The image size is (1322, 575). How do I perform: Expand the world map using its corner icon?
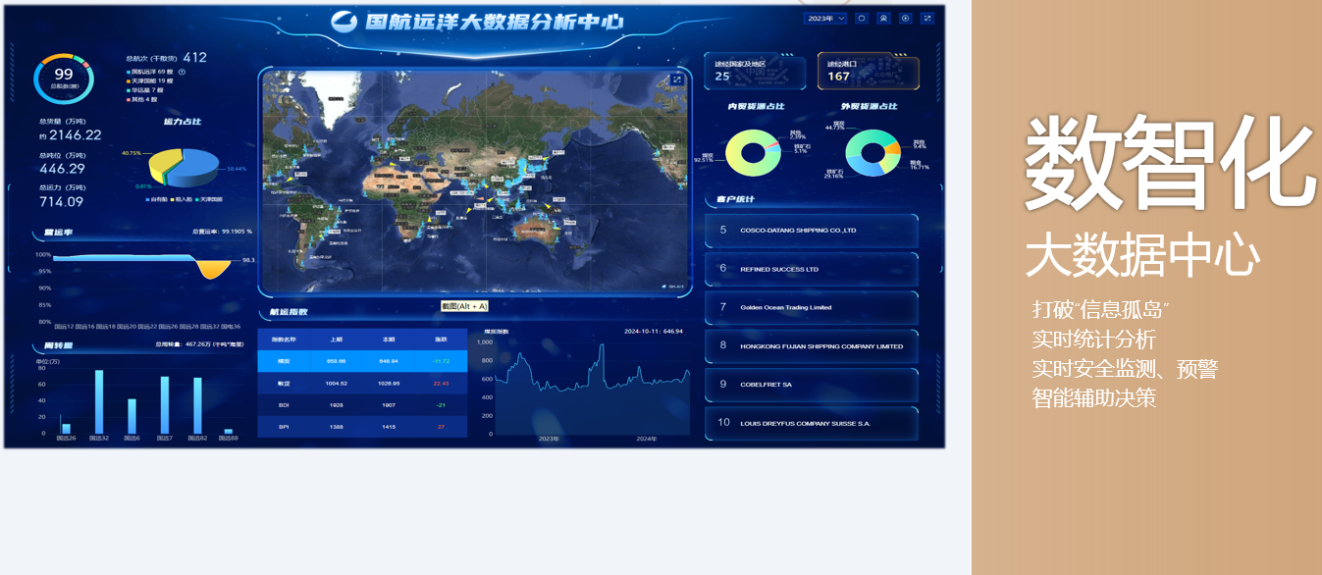pyautogui.click(x=676, y=80)
